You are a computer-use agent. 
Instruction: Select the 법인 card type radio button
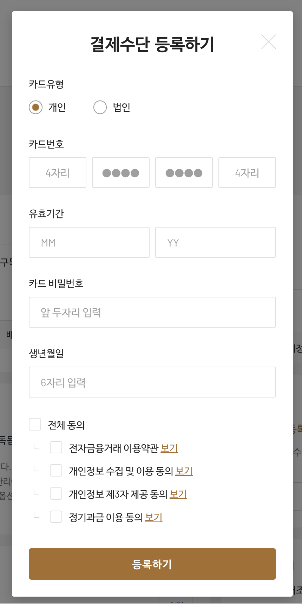point(100,107)
